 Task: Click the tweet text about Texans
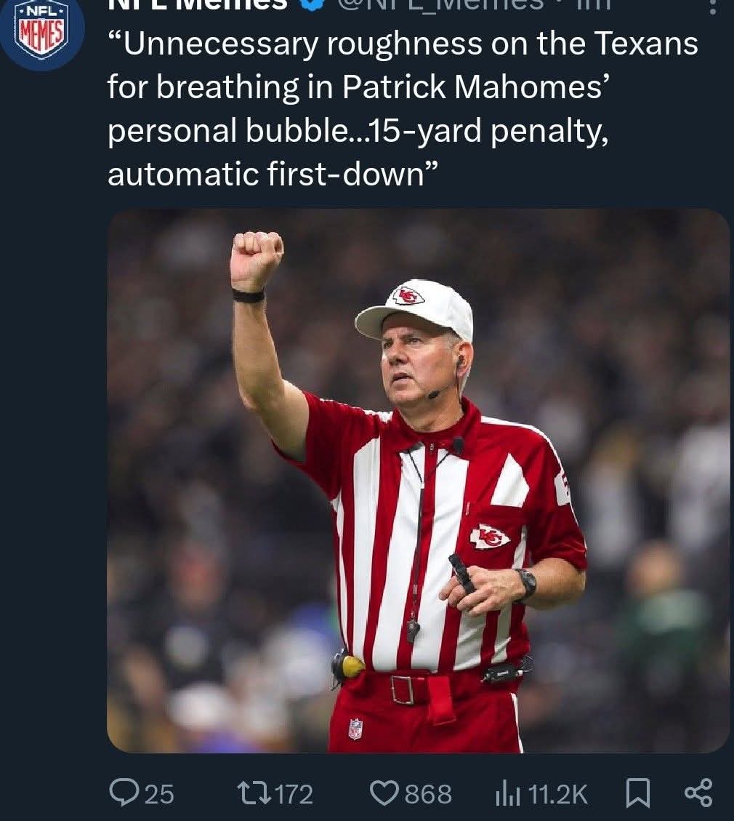(403, 108)
